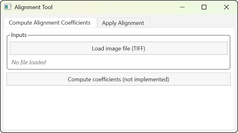The width and height of the screenshot is (238, 133).
Task: Return to the first coefficients tab
Action: click(50, 23)
